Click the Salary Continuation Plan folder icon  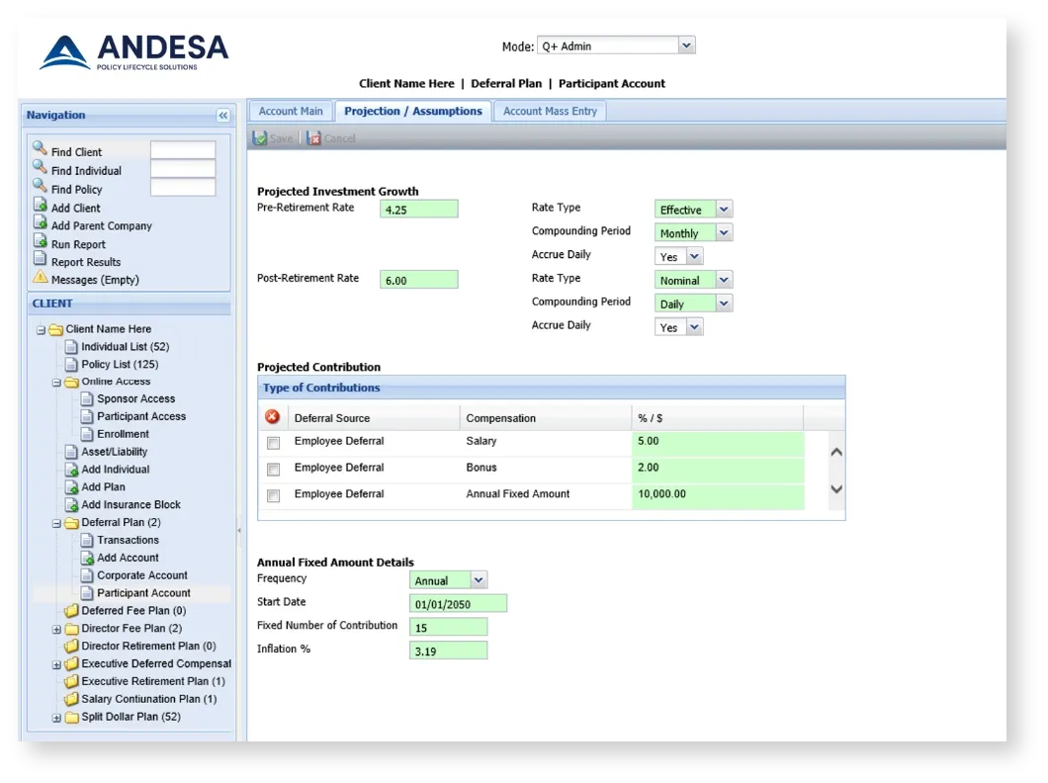(71, 699)
